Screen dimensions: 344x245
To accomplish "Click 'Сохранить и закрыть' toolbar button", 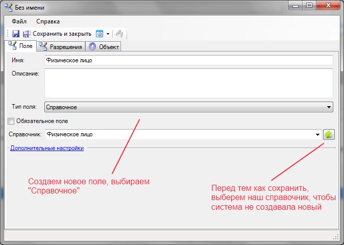I will coord(57,34).
